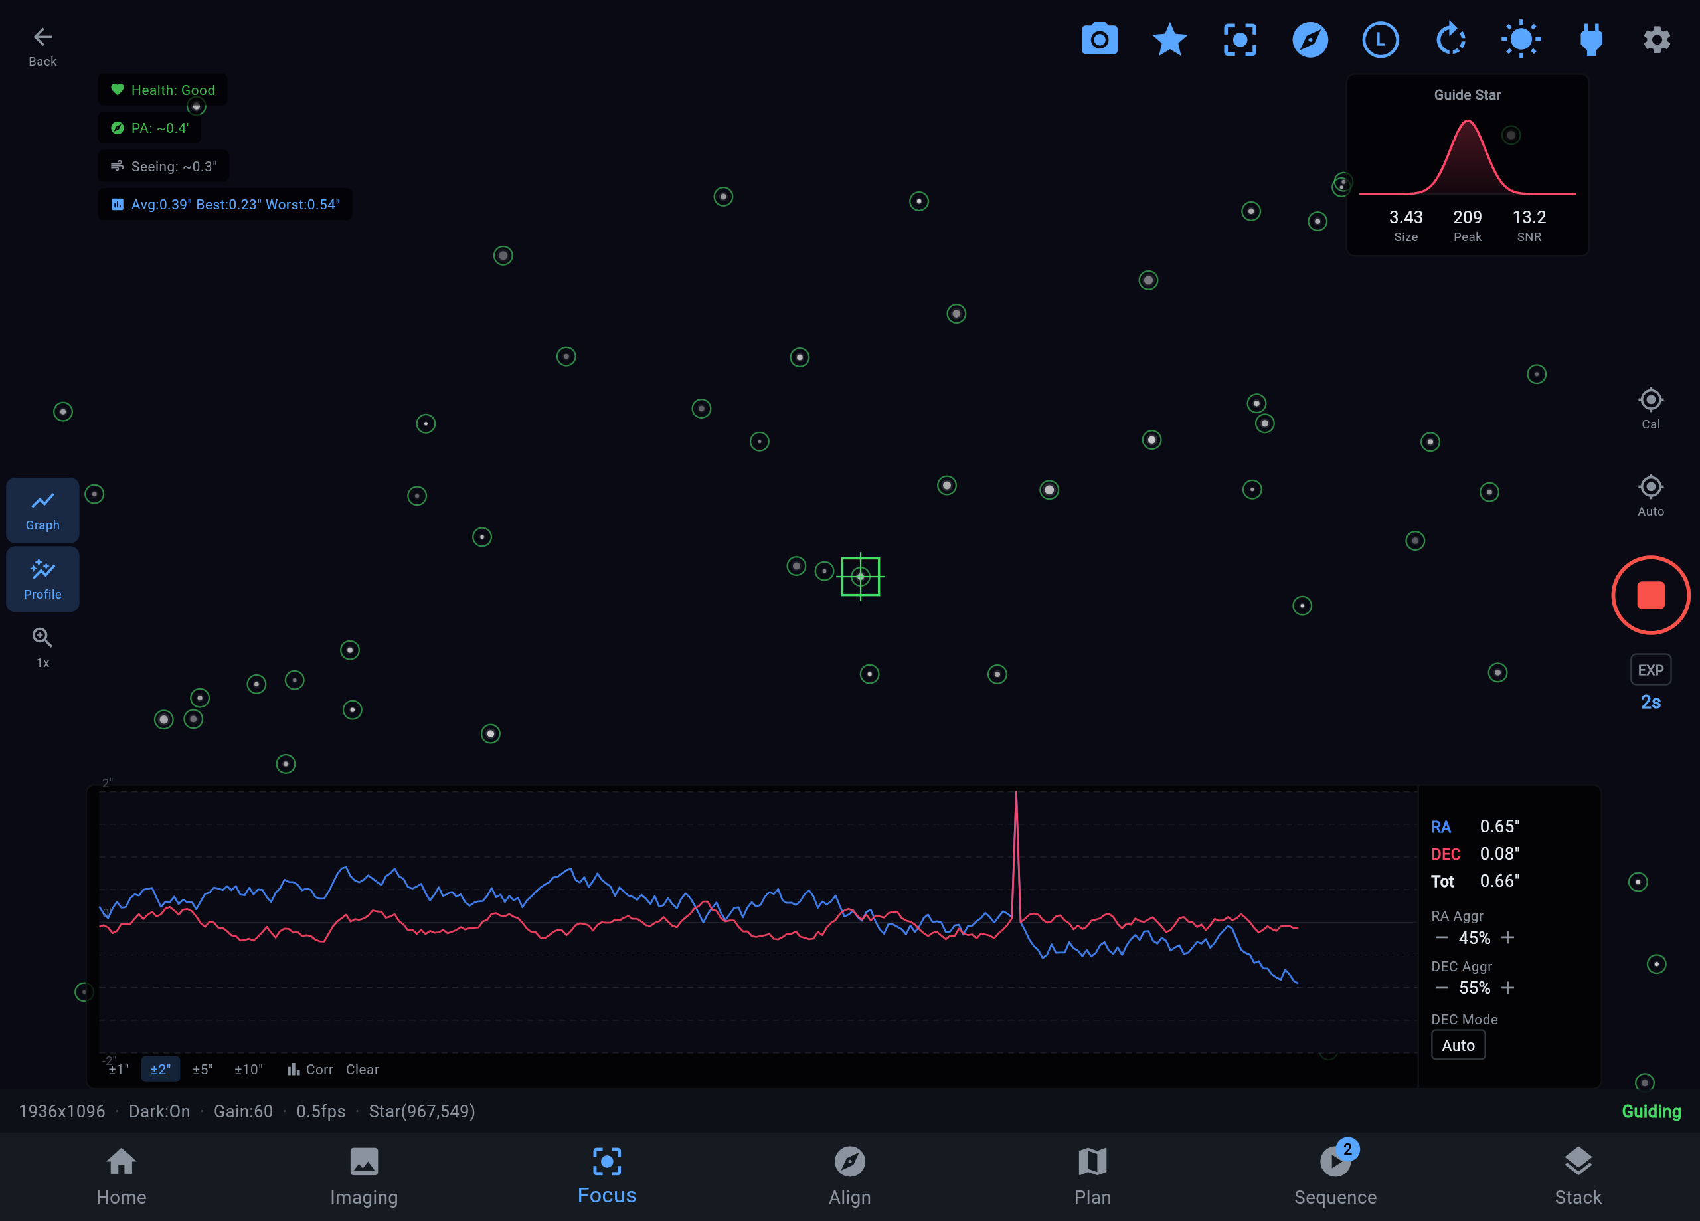The image size is (1700, 1221).
Task: Click DEC Aggr 55% value
Action: [1474, 988]
